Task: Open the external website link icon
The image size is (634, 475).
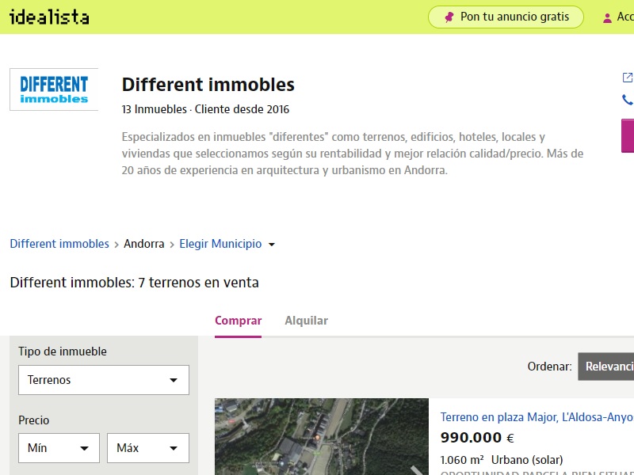Action: click(628, 77)
